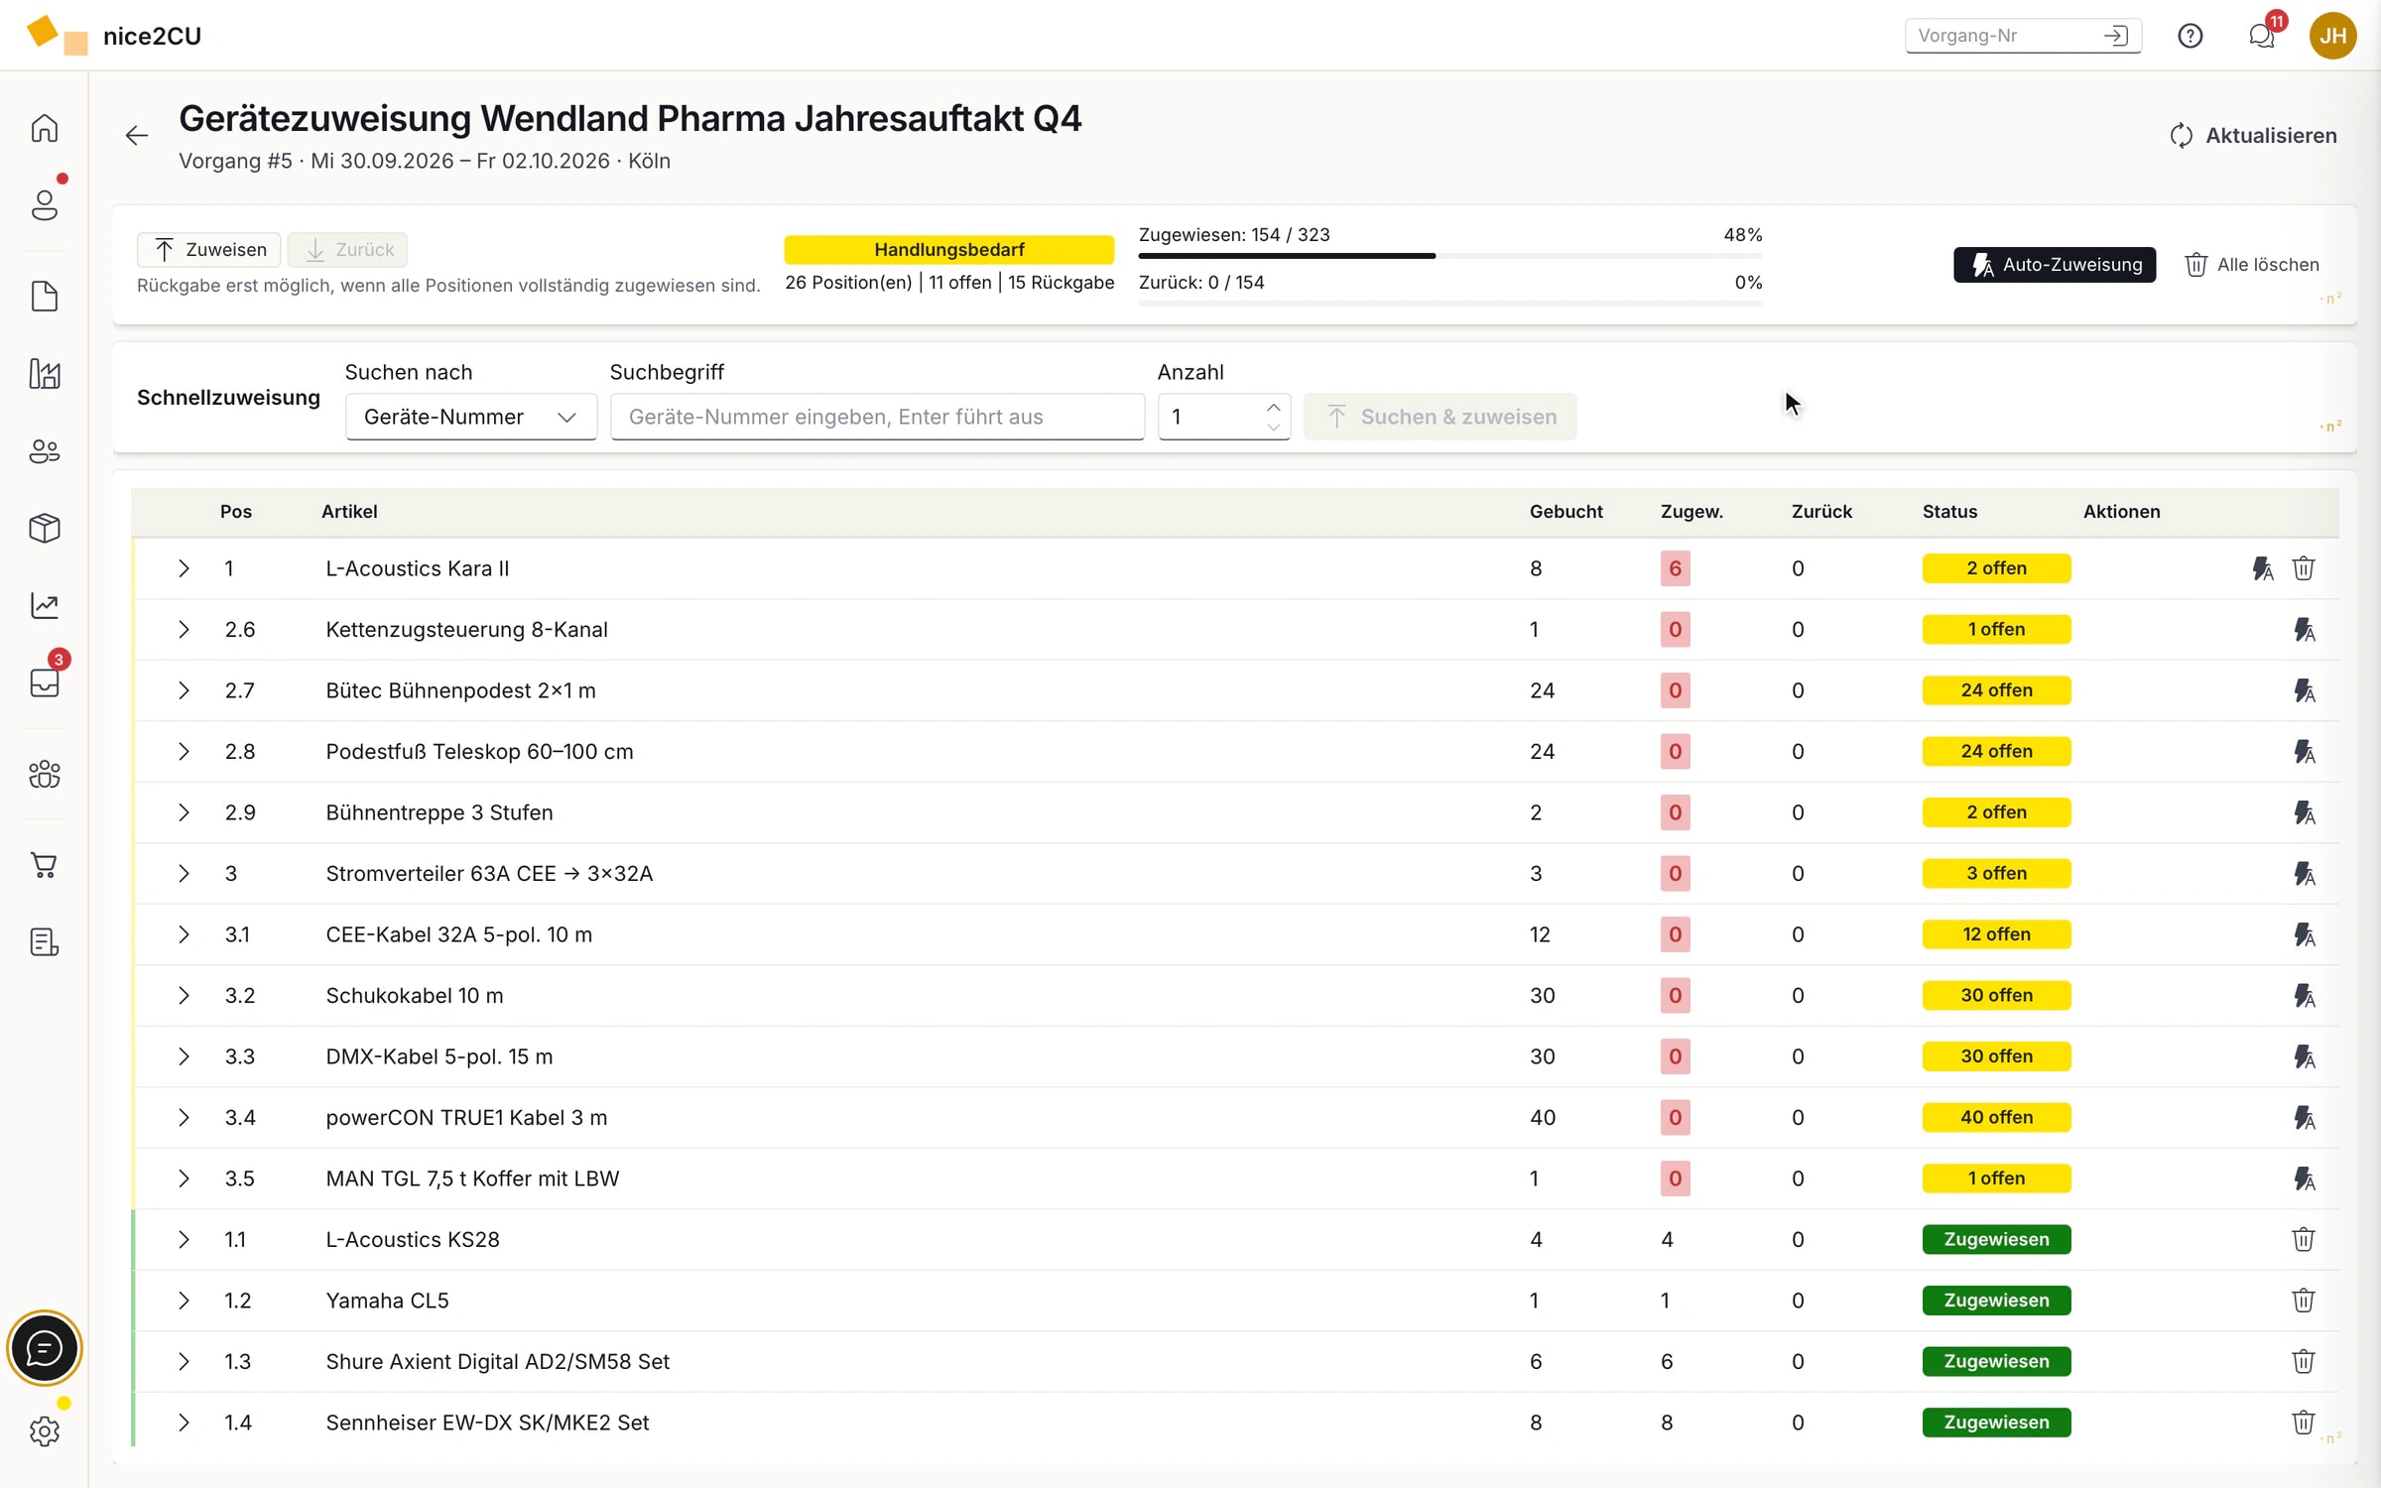This screenshot has height=1488, width=2381.
Task: Auto-assign the L-Acoustics Kara II row
Action: (x=2262, y=568)
